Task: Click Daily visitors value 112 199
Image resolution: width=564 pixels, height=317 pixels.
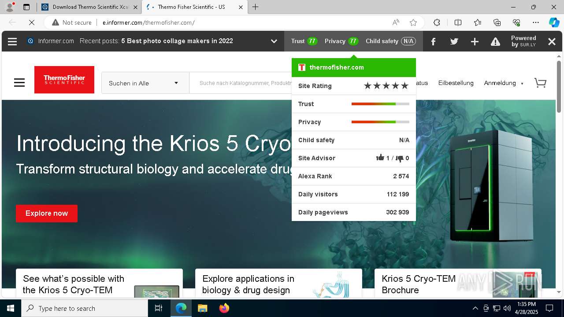Action: [398, 194]
